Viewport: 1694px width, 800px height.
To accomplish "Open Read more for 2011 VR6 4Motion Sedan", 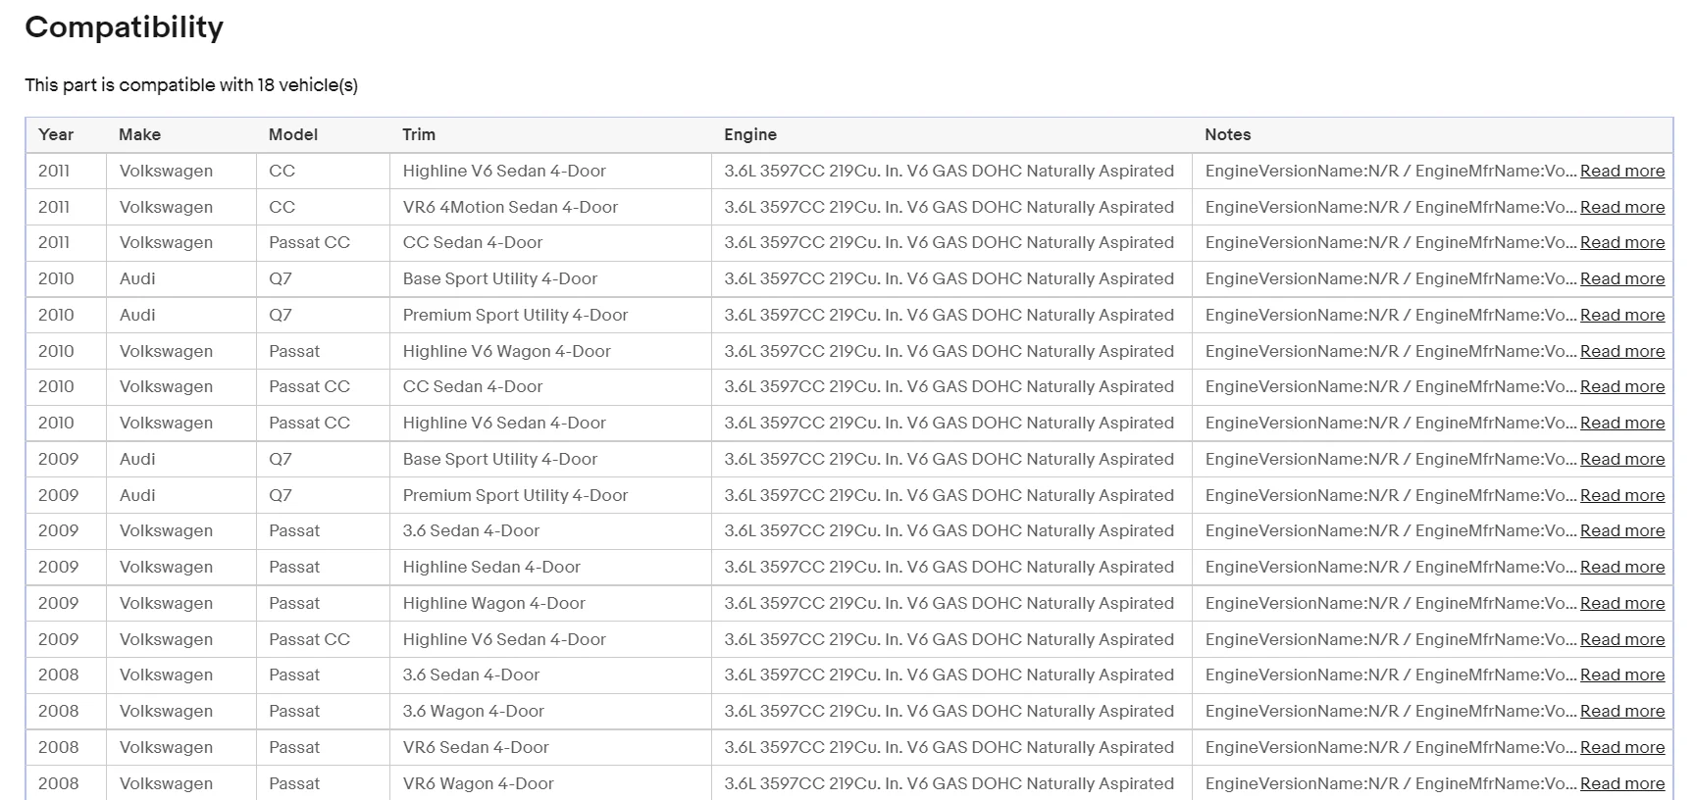I will [1622, 207].
